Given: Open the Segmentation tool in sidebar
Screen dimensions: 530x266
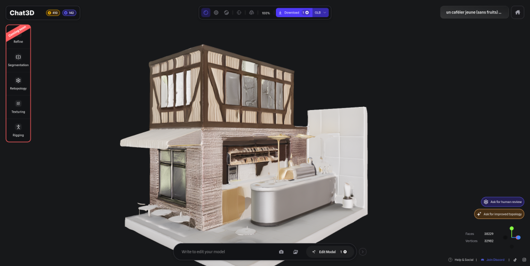Looking at the screenshot, I should point(18,60).
